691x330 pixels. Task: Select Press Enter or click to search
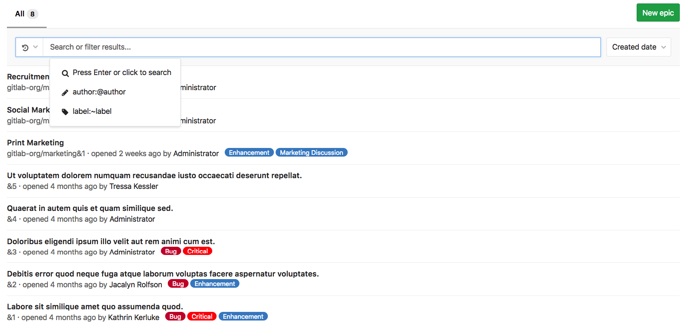click(122, 72)
